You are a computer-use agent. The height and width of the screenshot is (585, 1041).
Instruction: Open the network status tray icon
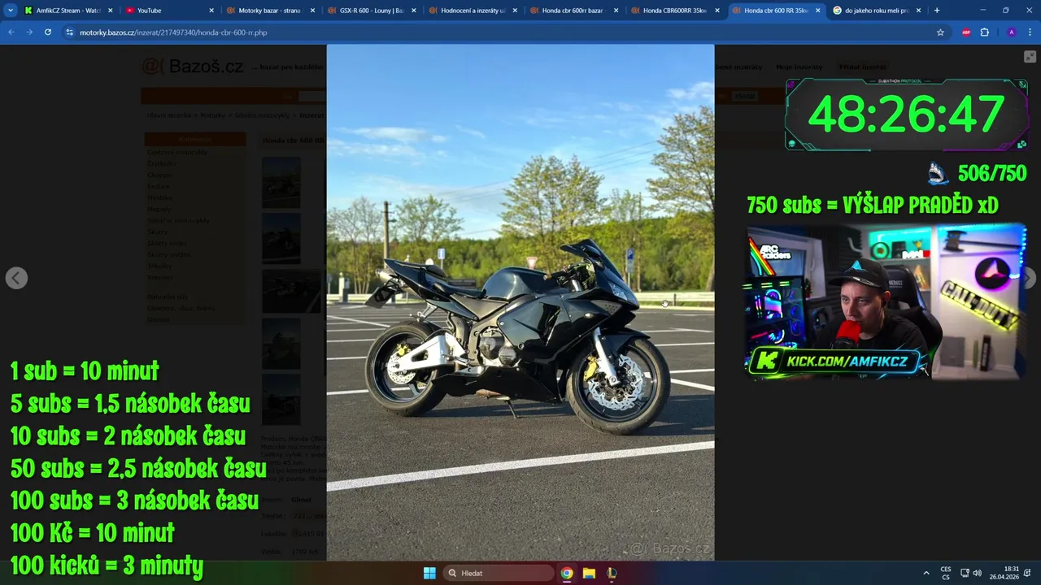pyautogui.click(x=965, y=573)
